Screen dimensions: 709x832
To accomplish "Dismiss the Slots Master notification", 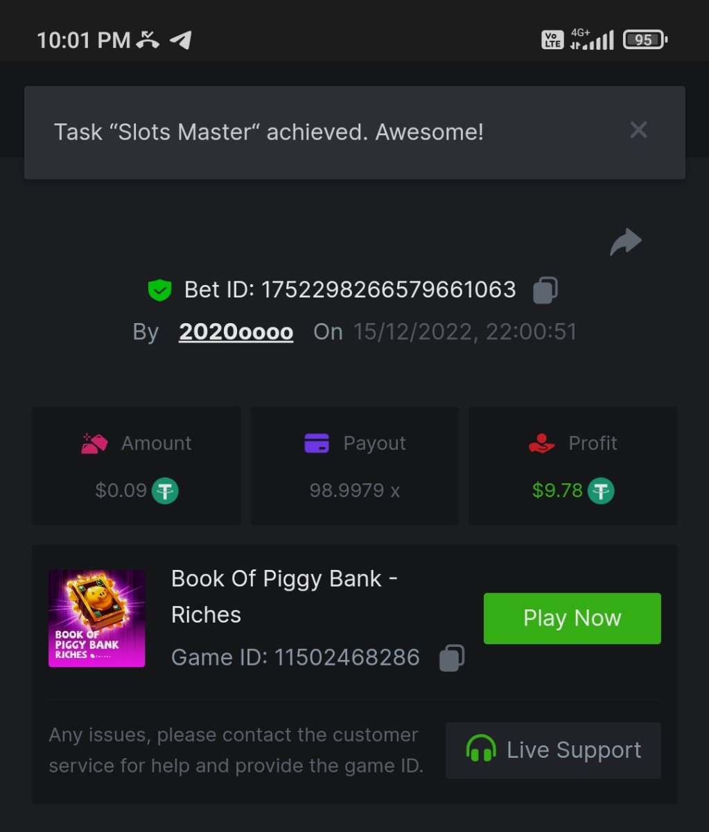I will point(638,130).
